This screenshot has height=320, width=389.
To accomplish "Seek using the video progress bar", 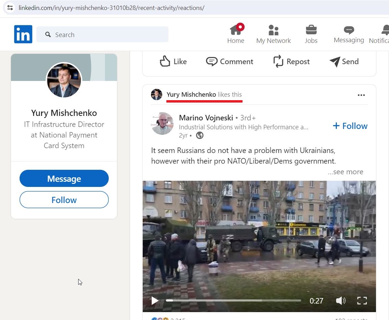I will point(234,300).
